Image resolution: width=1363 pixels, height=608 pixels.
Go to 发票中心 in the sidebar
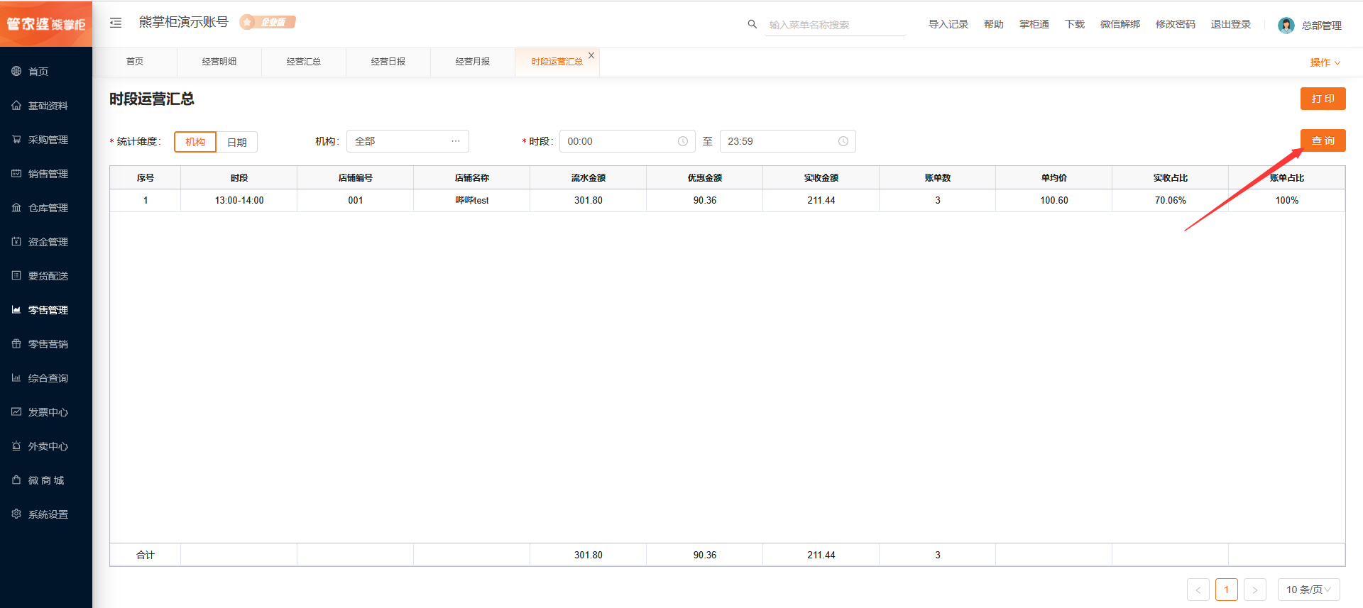(48, 412)
